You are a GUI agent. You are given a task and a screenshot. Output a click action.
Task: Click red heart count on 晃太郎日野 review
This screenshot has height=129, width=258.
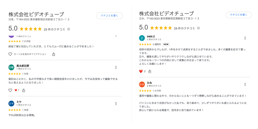pyautogui.click(x=17, y=90)
